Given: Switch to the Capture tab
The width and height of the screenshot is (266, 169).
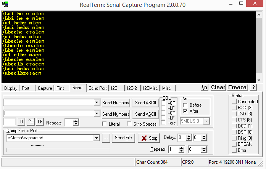Looking at the screenshot, I should (45, 88).
